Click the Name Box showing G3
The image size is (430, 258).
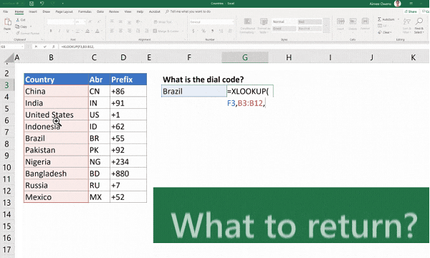12,47
